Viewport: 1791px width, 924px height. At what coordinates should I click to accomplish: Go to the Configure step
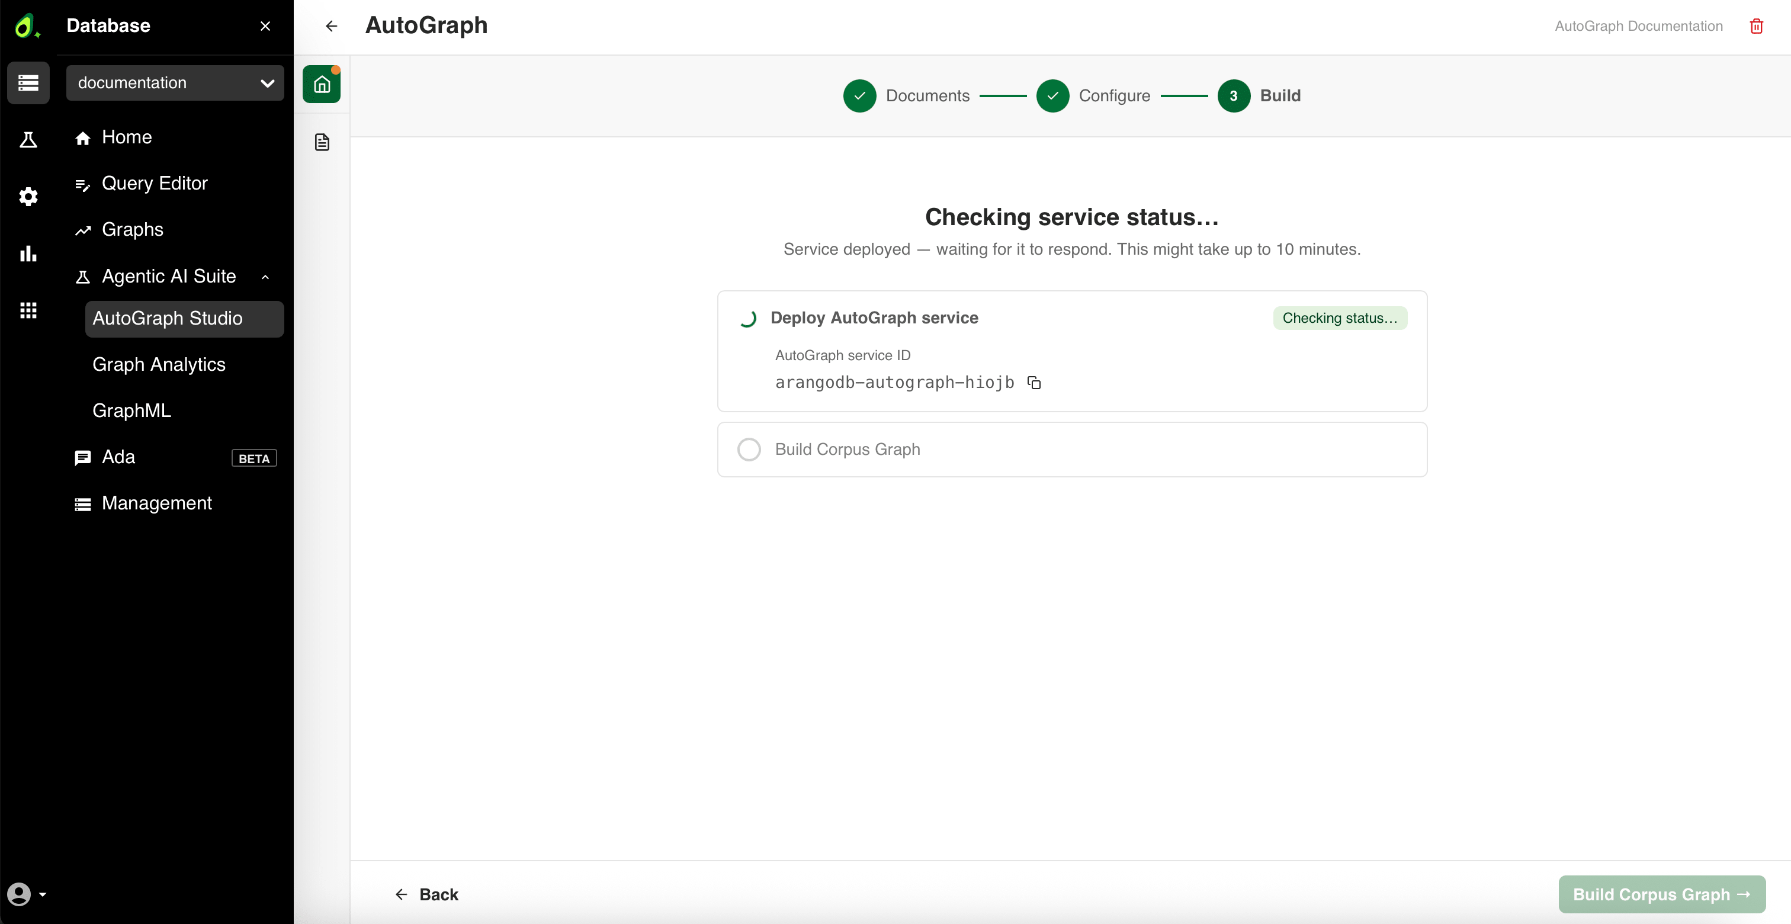pos(1093,96)
